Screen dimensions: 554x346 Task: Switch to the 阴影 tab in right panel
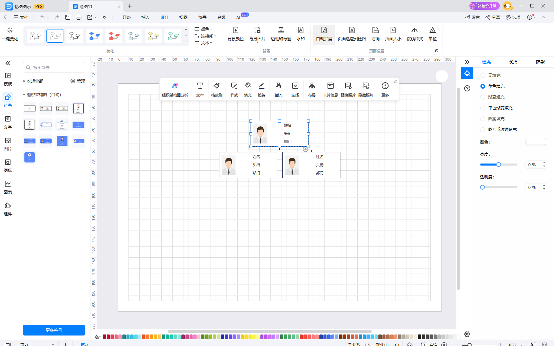(540, 62)
